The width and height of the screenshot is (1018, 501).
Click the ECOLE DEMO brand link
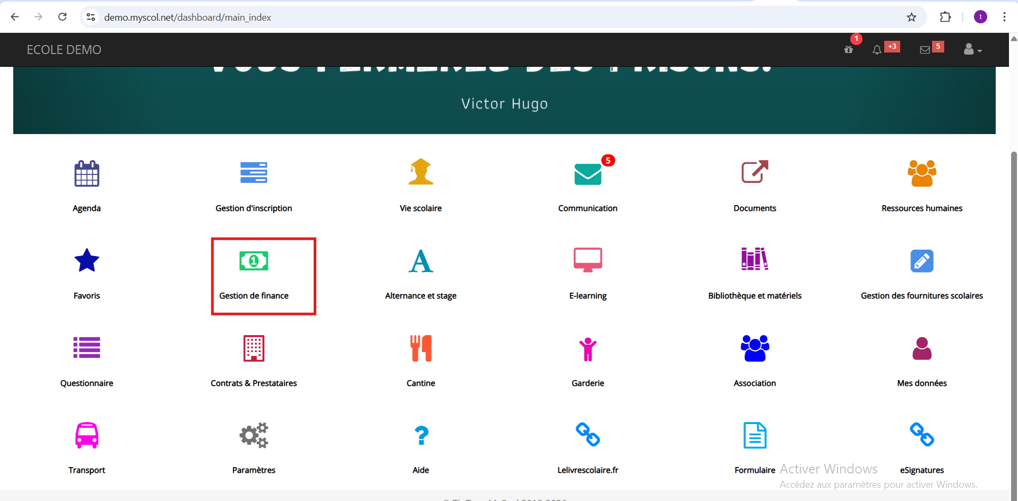[64, 50]
